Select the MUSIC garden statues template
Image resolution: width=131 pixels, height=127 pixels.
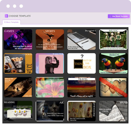pos(113,40)
